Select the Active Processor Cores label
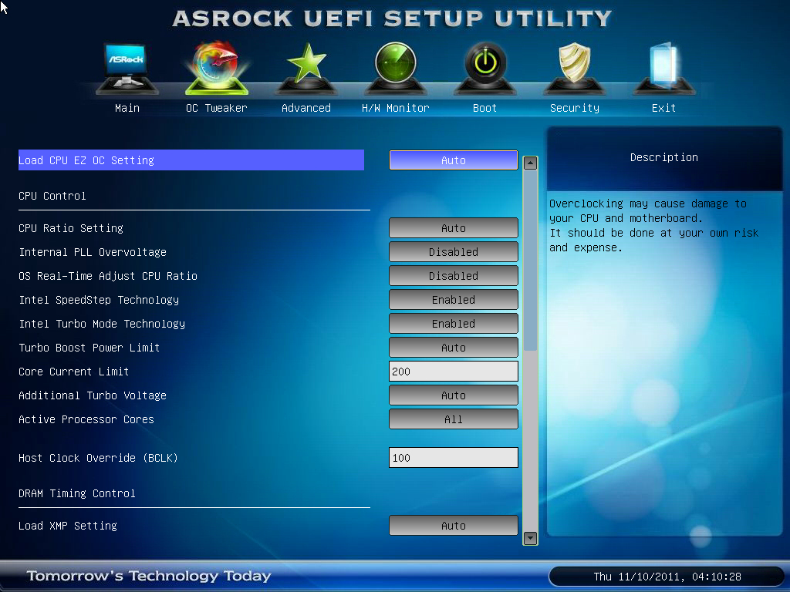Image resolution: width=790 pixels, height=592 pixels. [86, 419]
